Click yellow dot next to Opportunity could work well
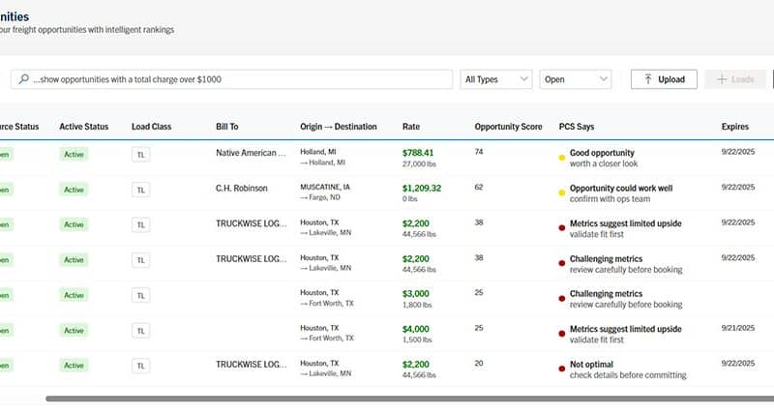 click(x=562, y=192)
